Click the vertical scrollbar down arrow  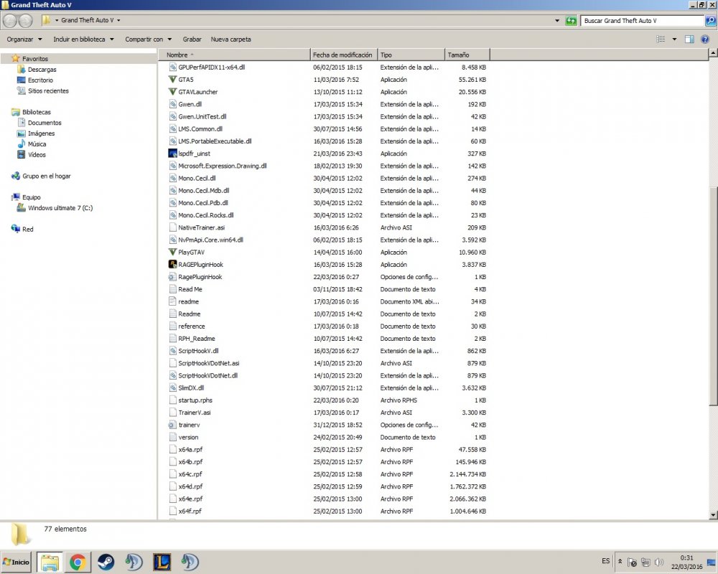(713, 514)
